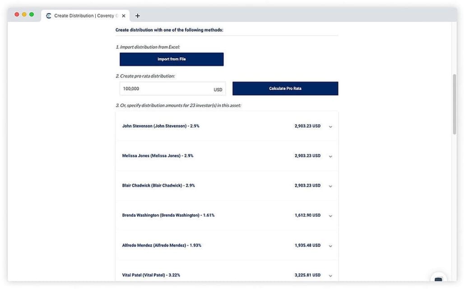Click Brenda Washington's 1,612.90 USD amount
Image resolution: width=465 pixels, height=289 pixels.
(307, 216)
